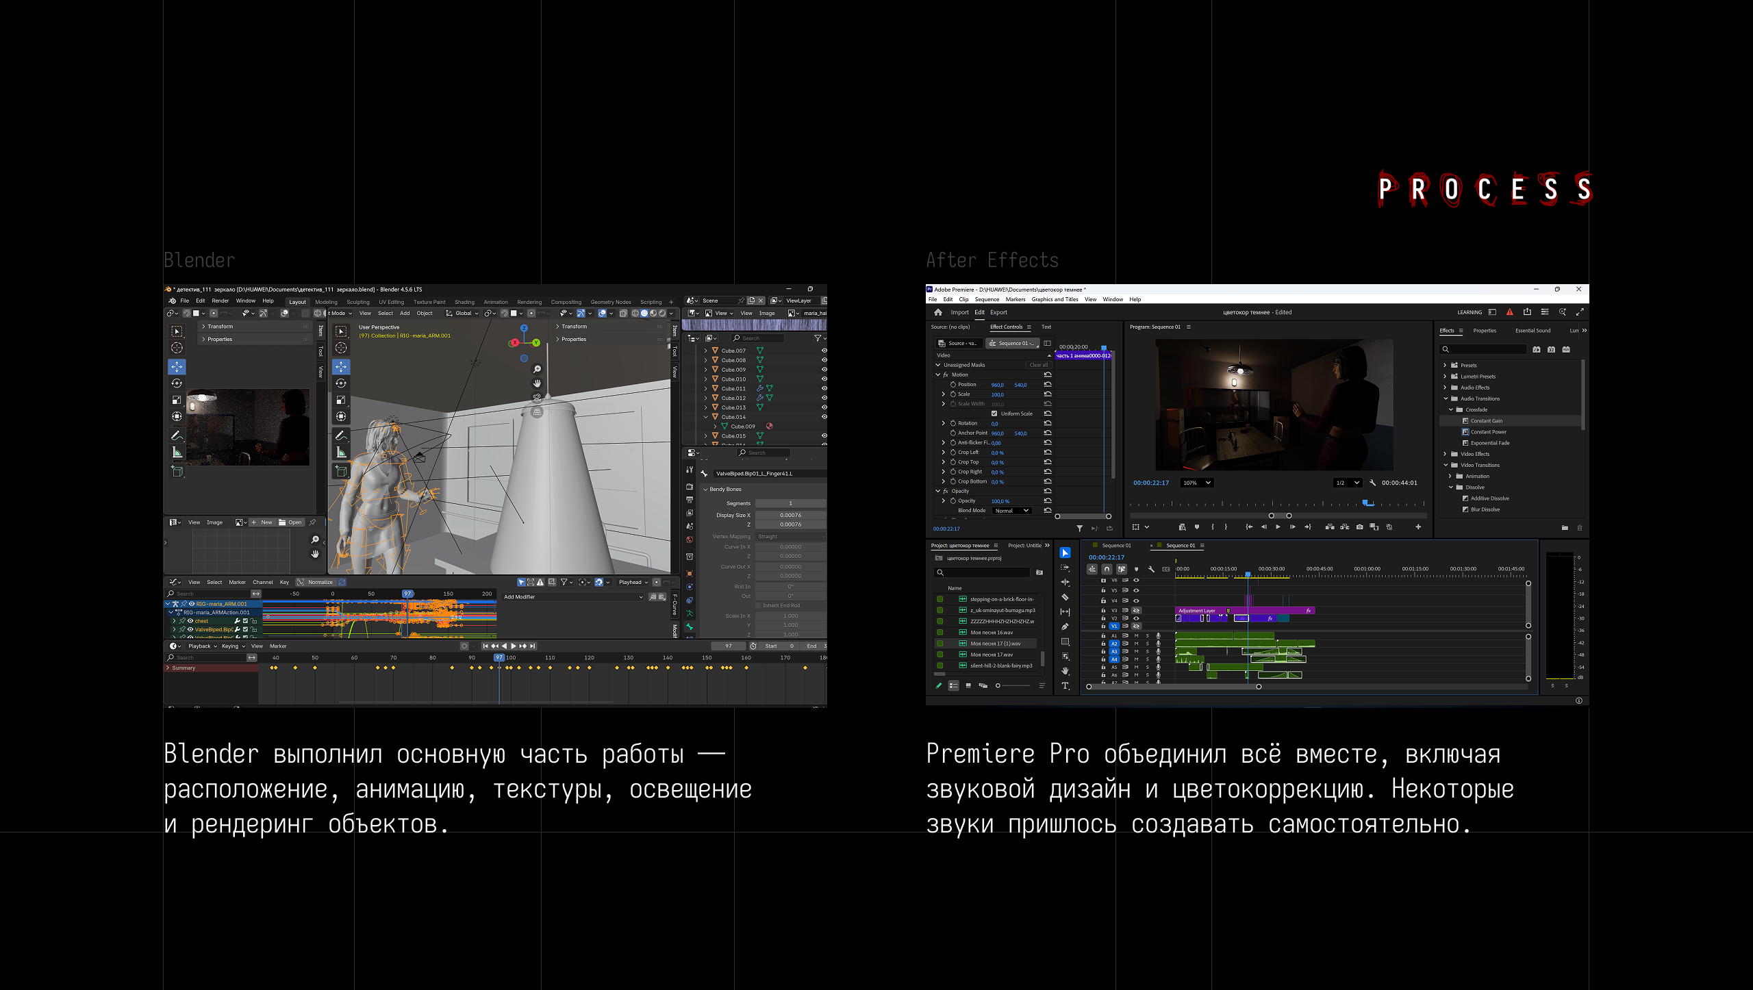Click the Export workspace link in Premiere
This screenshot has height=990, width=1753.
click(998, 312)
